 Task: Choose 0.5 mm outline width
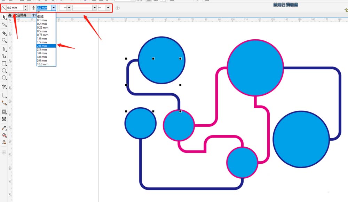[46, 31]
